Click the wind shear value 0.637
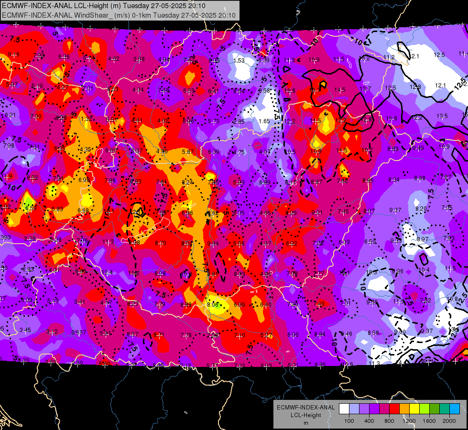Image resolution: width=468 pixels, height=430 pixels. point(79,332)
